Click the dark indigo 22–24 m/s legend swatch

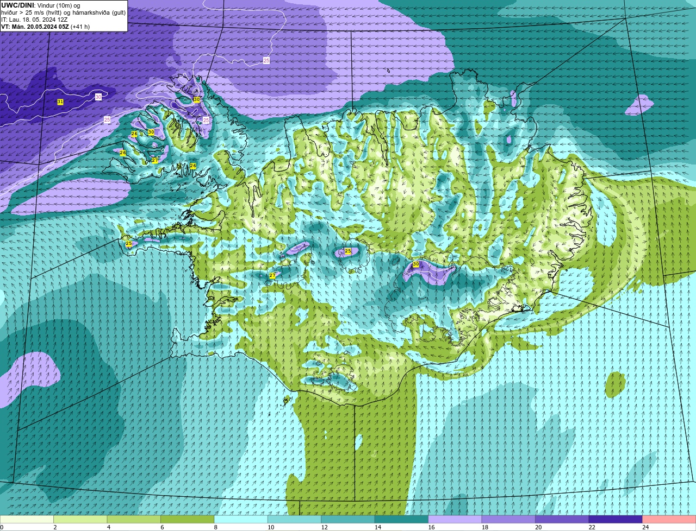tap(616, 519)
